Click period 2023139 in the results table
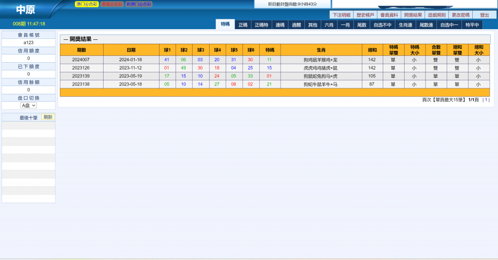The width and height of the screenshot is (498, 260). 81,76
